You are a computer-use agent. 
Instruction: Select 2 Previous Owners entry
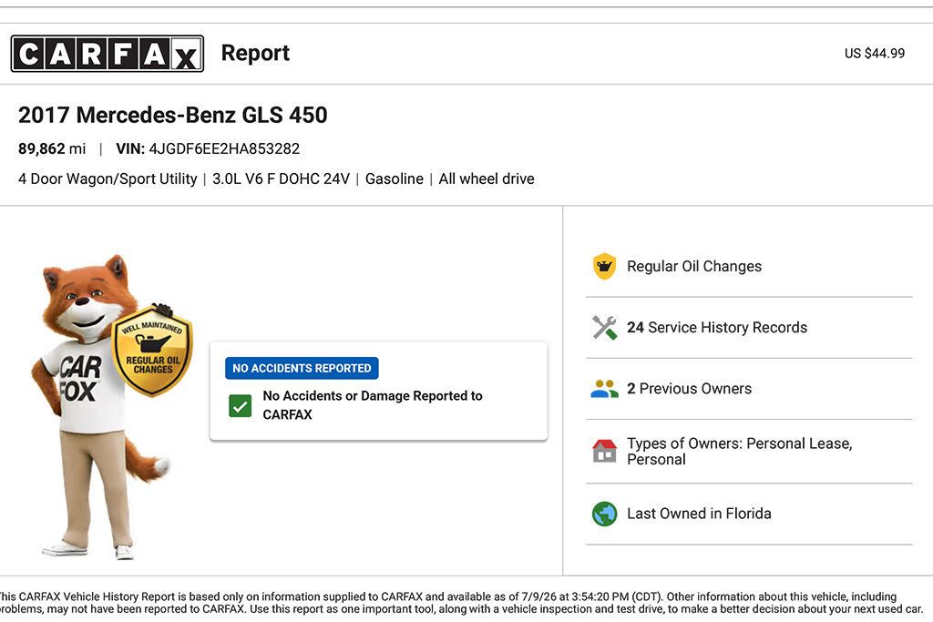pos(749,389)
